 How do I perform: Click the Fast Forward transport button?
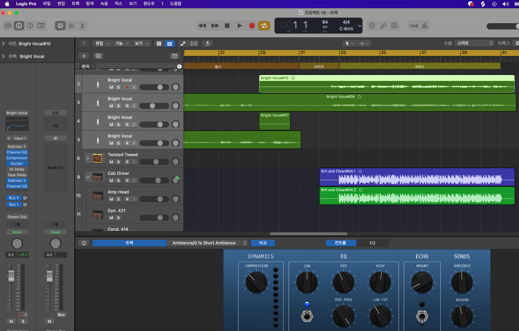click(215, 26)
